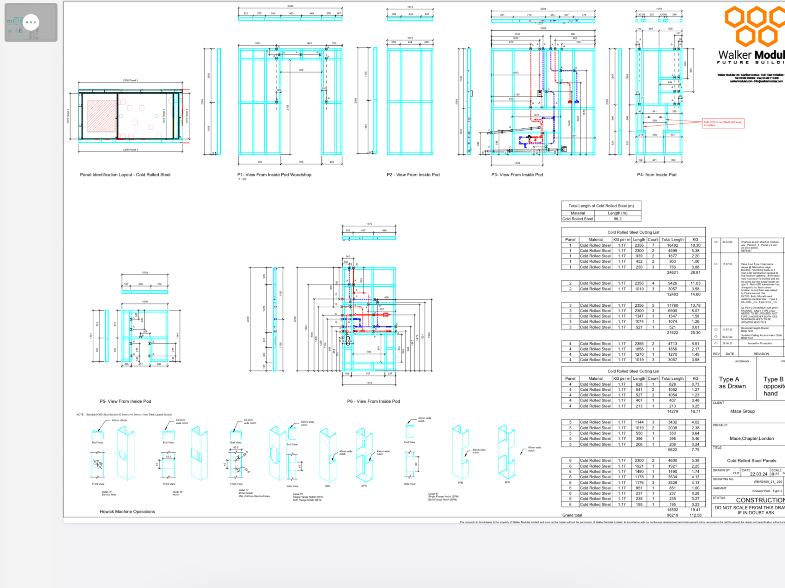Click the "2300 Panel 1" dimension label

[130, 80]
